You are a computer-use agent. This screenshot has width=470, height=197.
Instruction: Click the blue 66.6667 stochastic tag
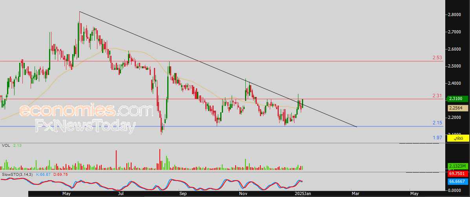point(458,181)
